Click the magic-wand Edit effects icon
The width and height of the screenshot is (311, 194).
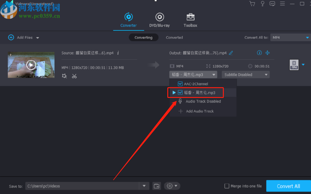tap(64, 76)
